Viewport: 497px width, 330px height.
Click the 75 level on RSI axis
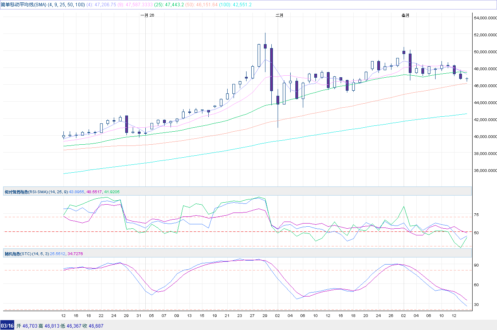476,215
